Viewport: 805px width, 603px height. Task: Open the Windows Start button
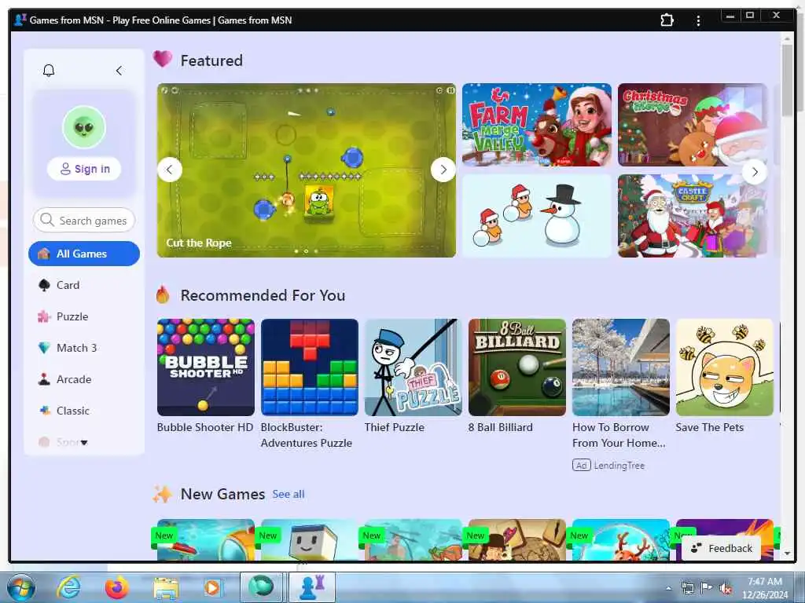[20, 587]
